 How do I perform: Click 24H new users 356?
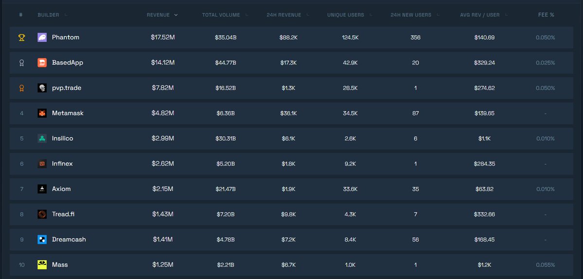click(x=415, y=37)
